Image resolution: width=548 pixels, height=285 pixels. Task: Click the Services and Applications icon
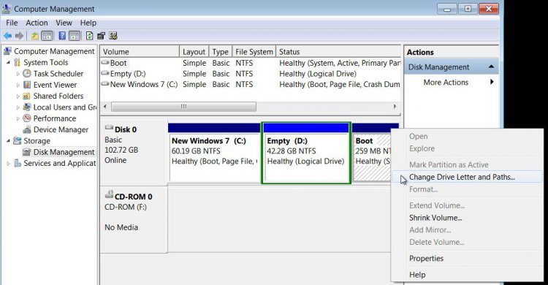[x=18, y=163]
